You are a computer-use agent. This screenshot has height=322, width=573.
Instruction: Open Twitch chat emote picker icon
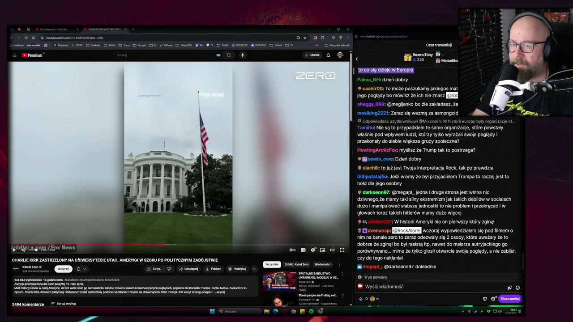tap(517, 288)
